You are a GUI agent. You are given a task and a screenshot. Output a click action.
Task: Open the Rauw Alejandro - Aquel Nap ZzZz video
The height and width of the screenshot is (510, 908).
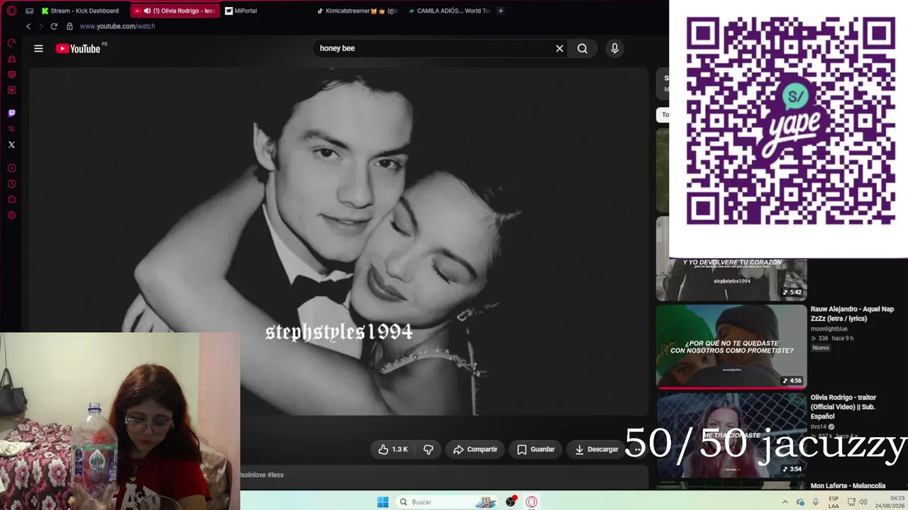852,314
